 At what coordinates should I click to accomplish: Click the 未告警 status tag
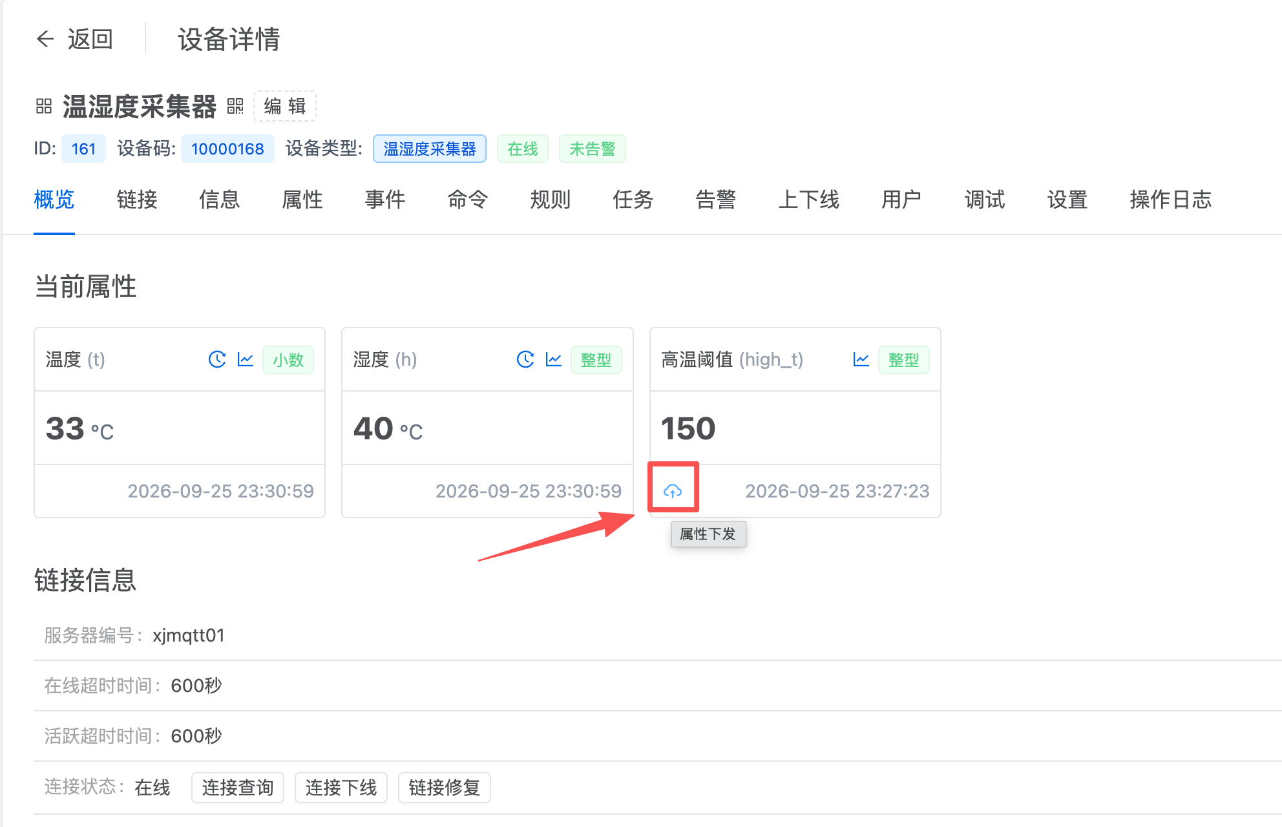[593, 149]
